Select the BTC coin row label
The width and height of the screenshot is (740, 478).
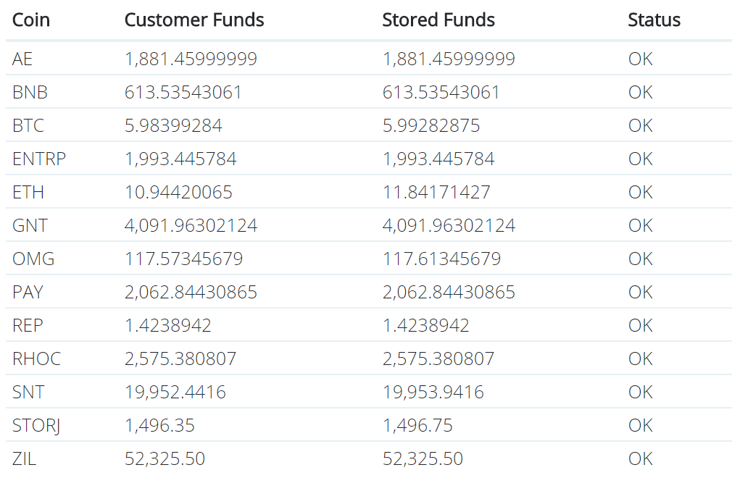tap(28, 126)
